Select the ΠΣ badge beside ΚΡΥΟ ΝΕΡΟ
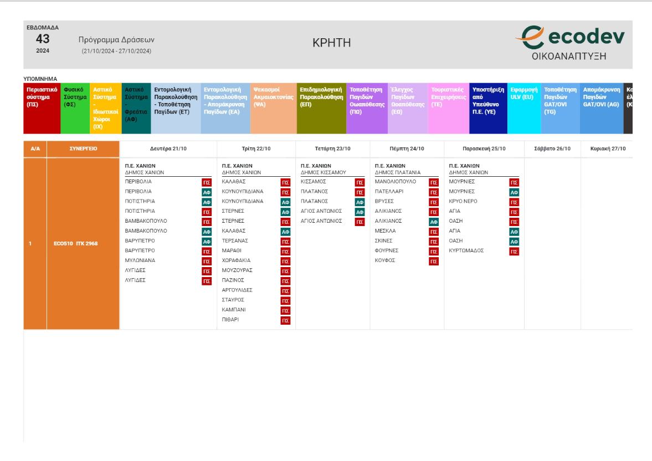This screenshot has width=652, height=461. [514, 202]
